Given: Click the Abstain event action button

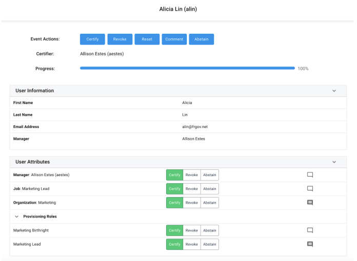Looking at the screenshot, I should pos(201,39).
